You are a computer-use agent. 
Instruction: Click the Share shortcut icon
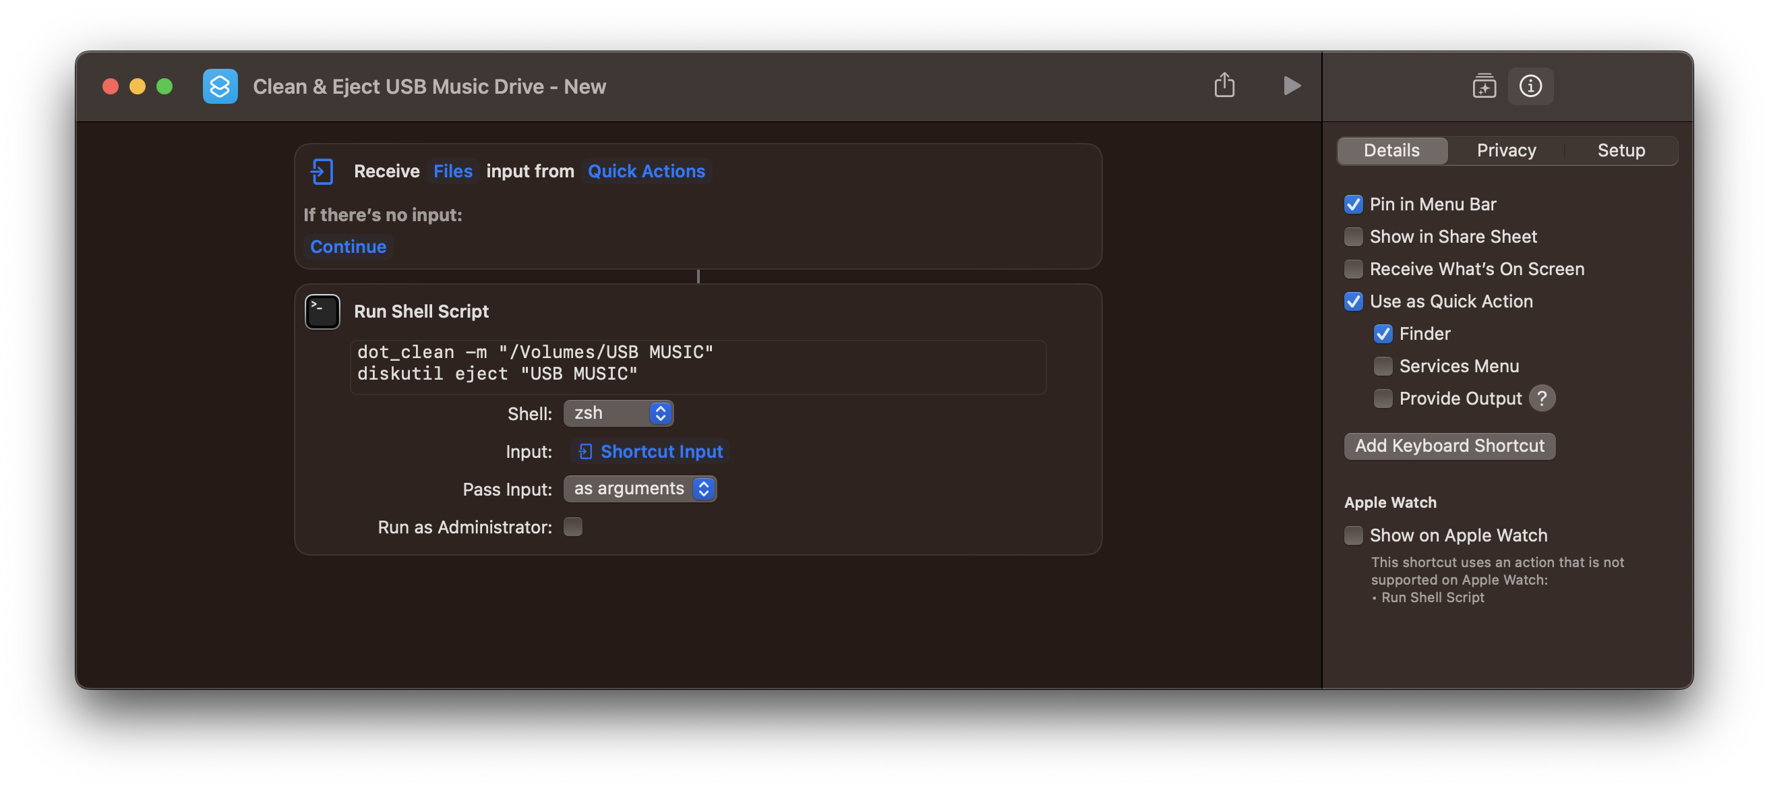(1224, 86)
